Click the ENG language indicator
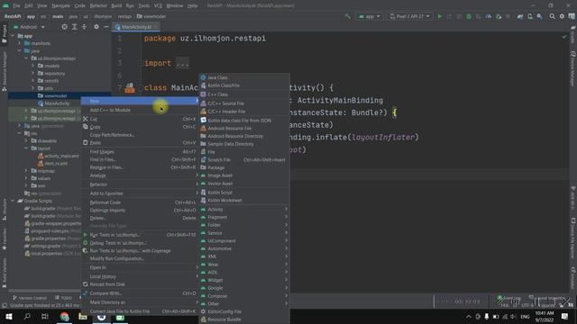This screenshot has height=324, width=577. tap(525, 316)
